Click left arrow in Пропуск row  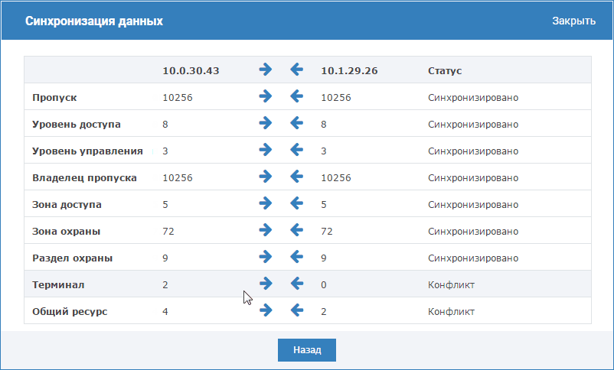coord(296,96)
